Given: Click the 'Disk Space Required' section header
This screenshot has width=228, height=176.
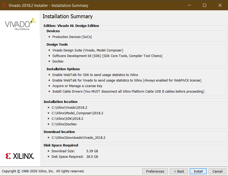Looking at the screenshot, I should (x=61, y=145).
